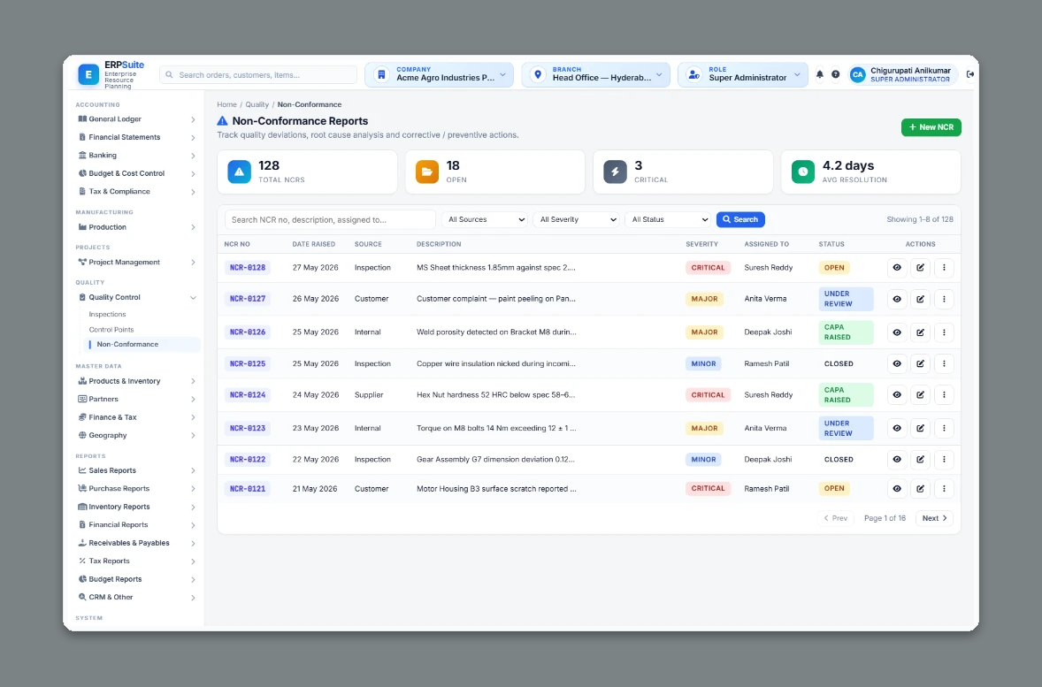Viewport: 1042px width, 687px height.
Task: Open Control Points in the sidebar
Action: tap(111, 330)
